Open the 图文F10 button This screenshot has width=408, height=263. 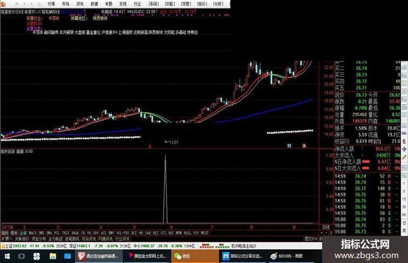coord(311,238)
